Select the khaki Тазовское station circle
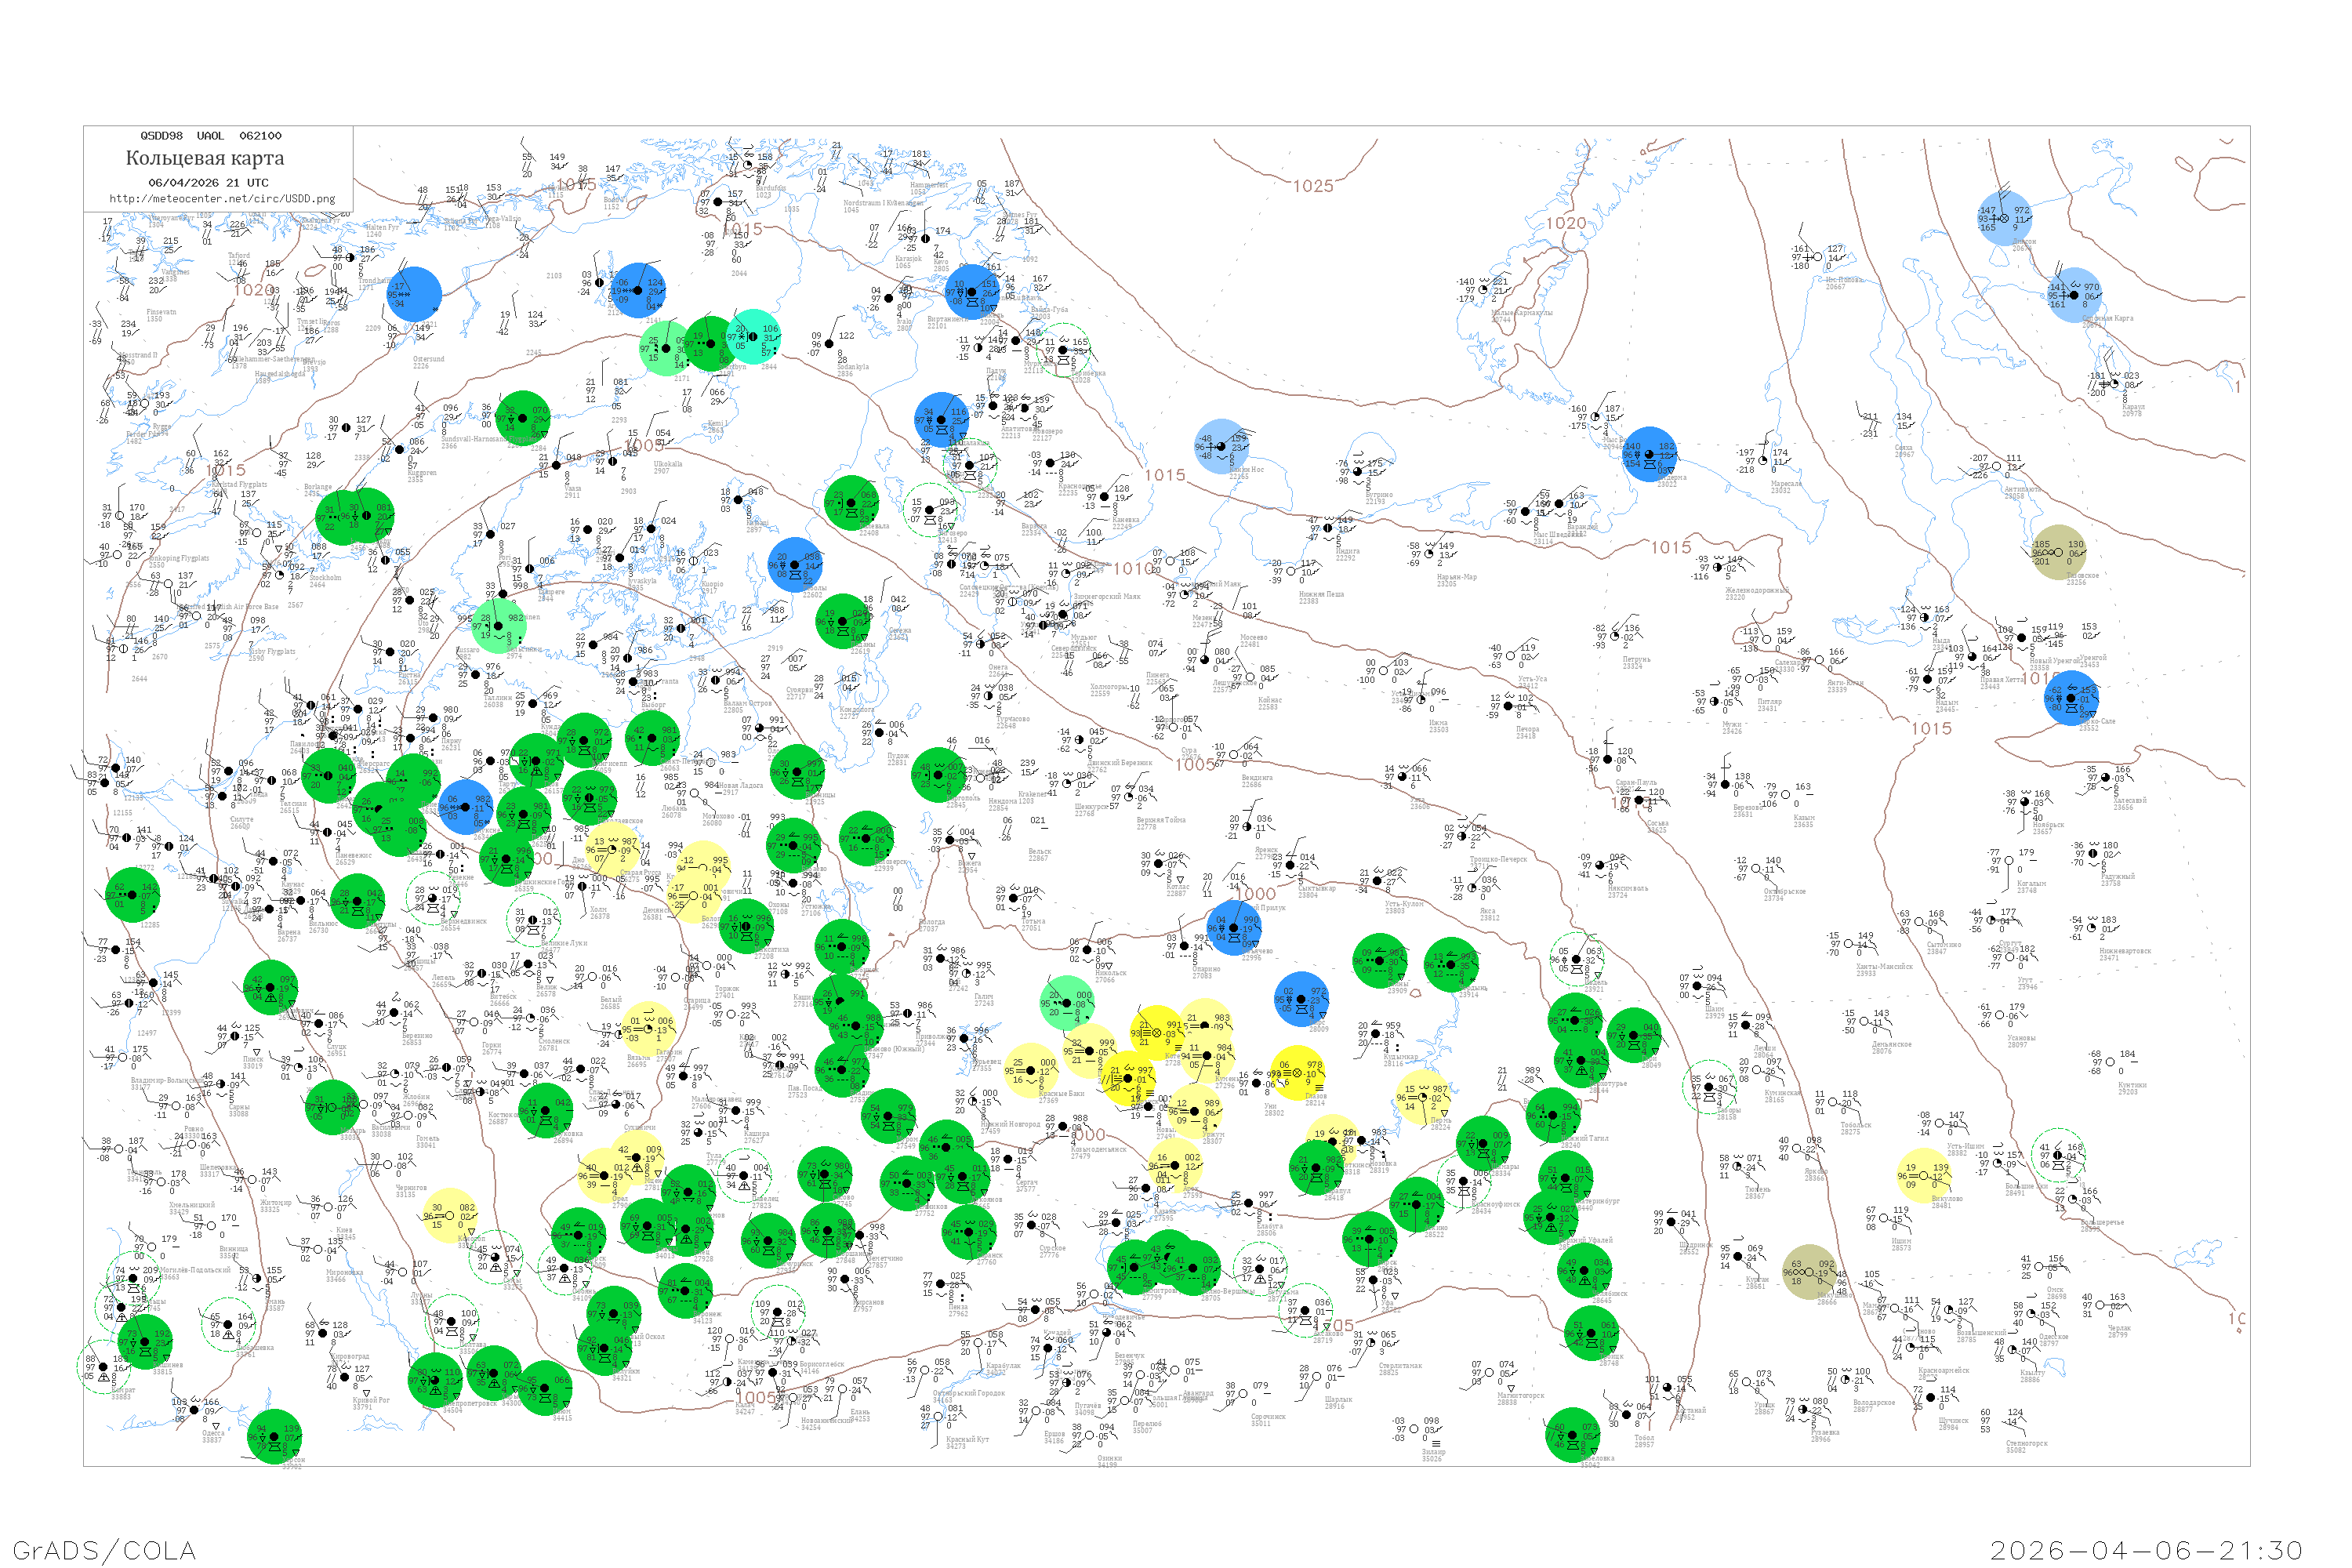The image size is (2352, 1568). (x=2058, y=552)
